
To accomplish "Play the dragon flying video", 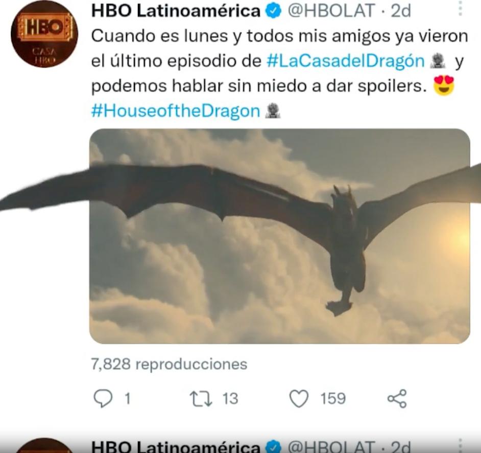I will (279, 236).
